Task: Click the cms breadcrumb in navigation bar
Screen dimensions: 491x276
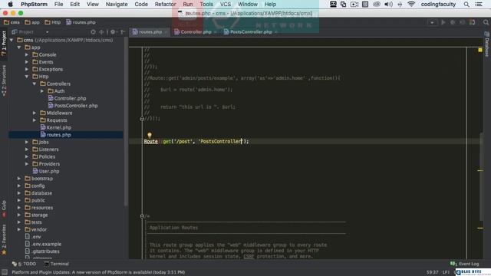Action: 12,22
